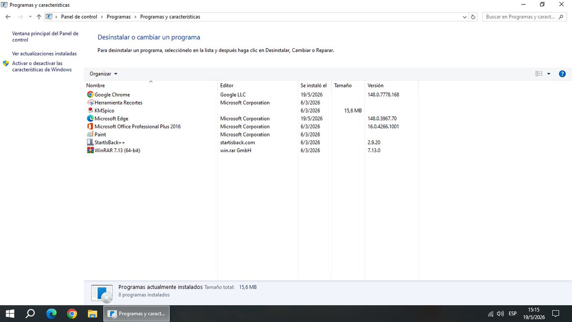Click the KMSpico red icon

[91, 111]
